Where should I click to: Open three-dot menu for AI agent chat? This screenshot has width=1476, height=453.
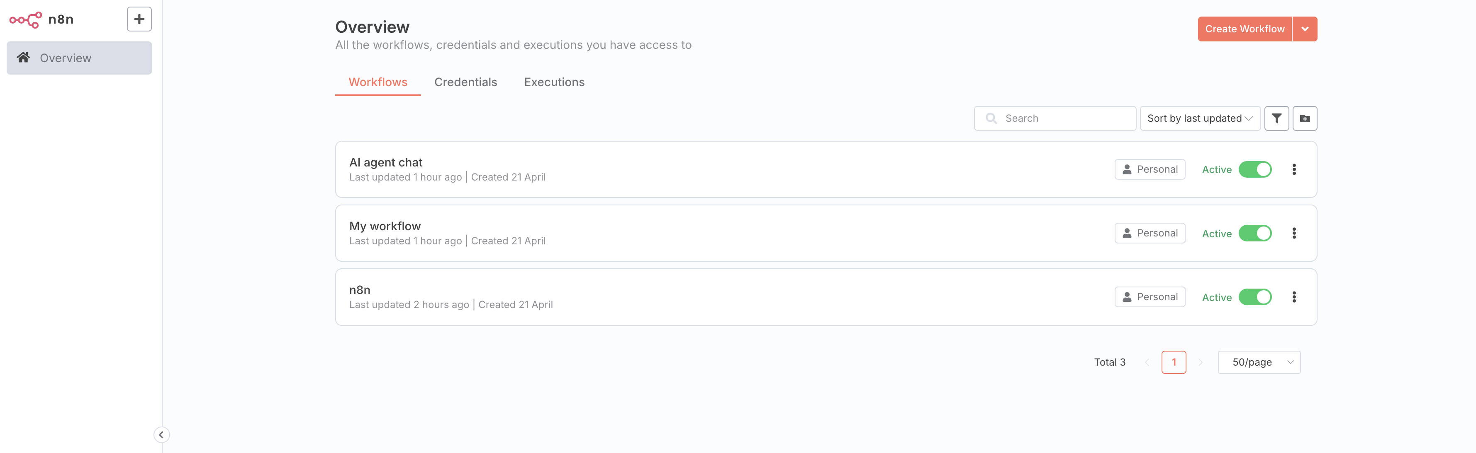coord(1294,169)
